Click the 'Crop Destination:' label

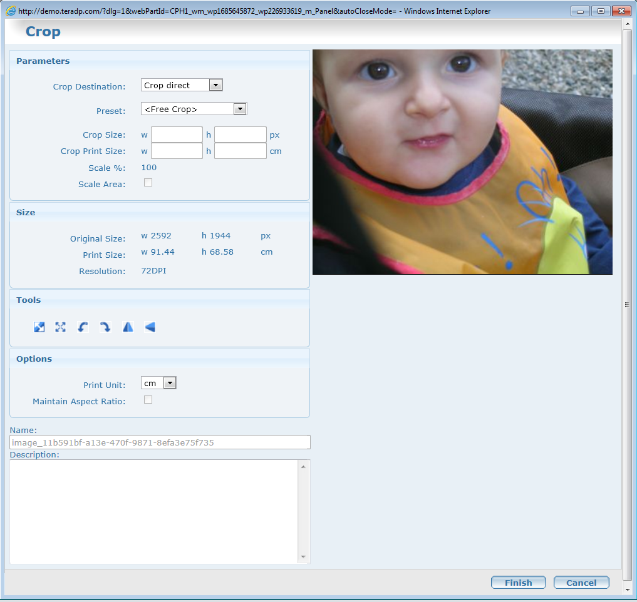(89, 86)
